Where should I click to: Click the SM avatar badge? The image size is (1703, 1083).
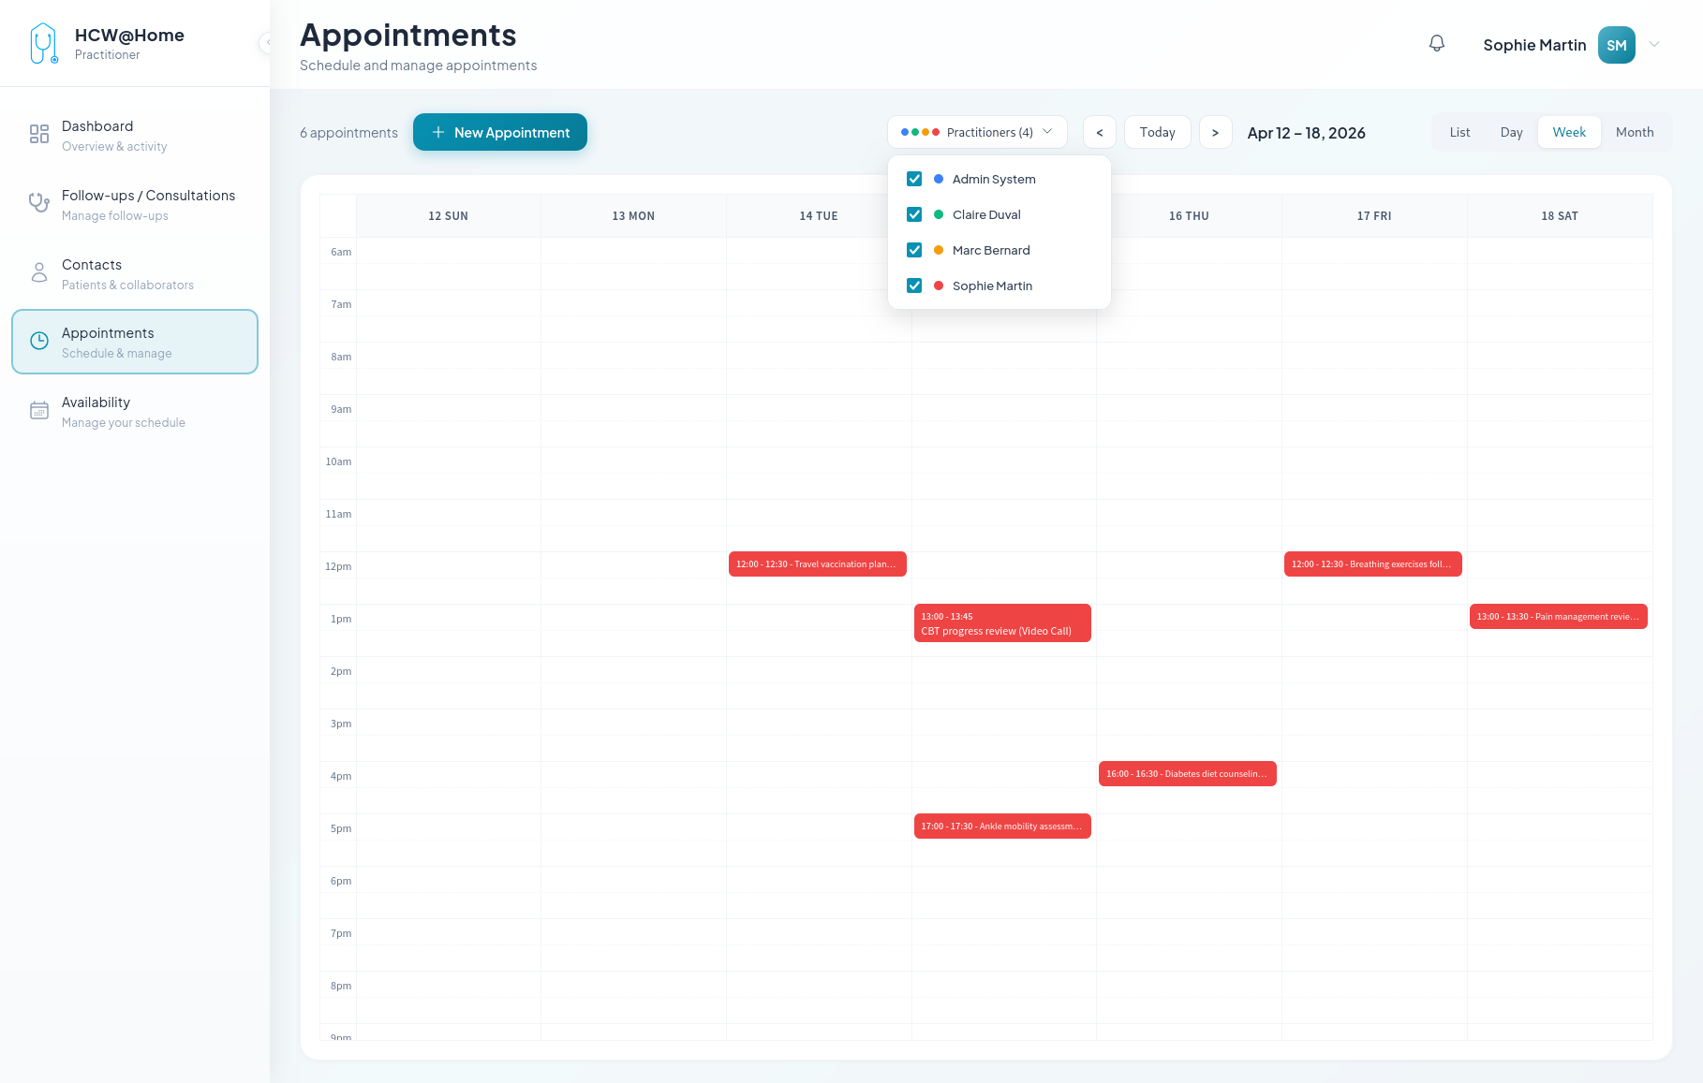tap(1616, 44)
